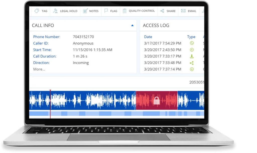Collapse the Call Info panel
Viewport: 257px width, 153px height.
click(132, 25)
